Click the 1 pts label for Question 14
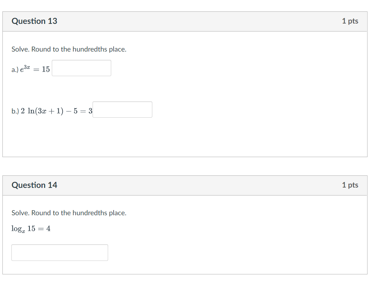 350,185
